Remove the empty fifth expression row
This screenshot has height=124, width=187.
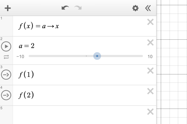coord(150,112)
